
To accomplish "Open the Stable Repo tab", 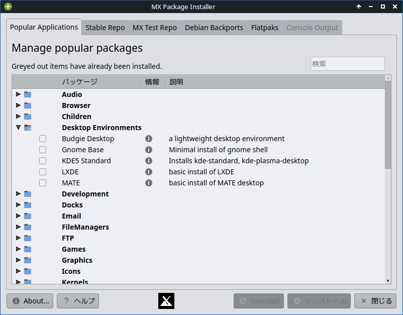I will click(x=105, y=28).
